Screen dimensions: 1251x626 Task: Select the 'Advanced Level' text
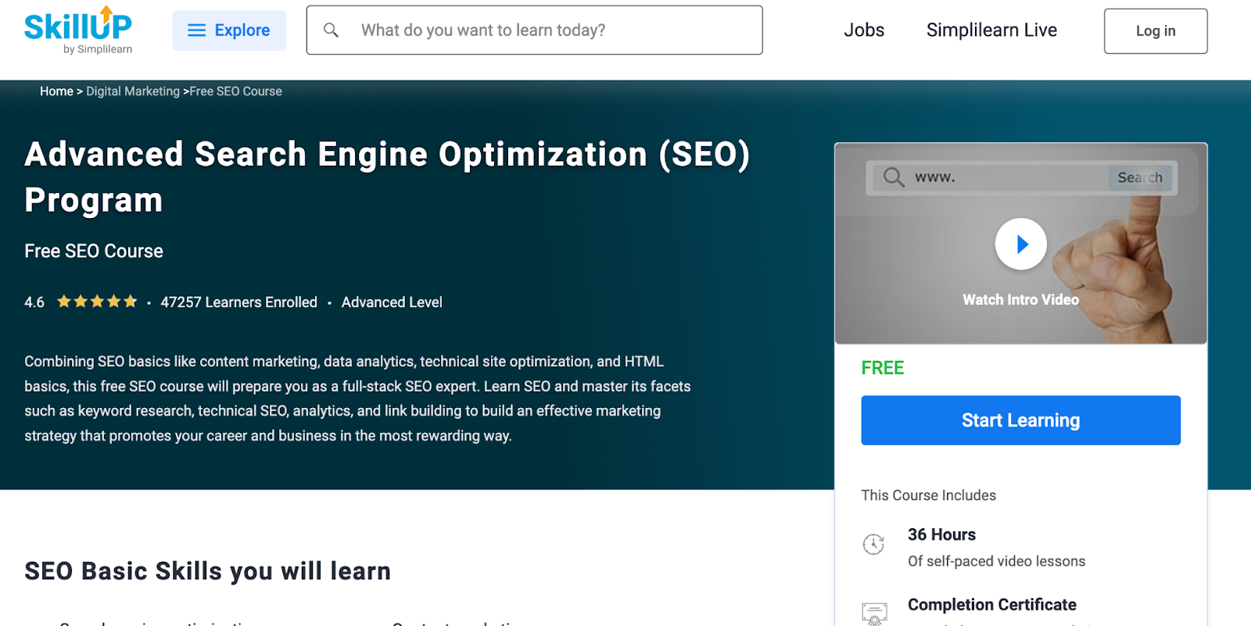392,302
